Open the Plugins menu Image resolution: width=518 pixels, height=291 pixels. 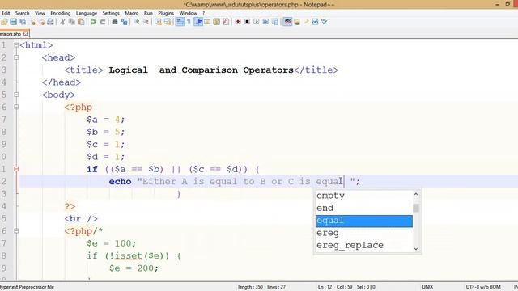coord(166,13)
